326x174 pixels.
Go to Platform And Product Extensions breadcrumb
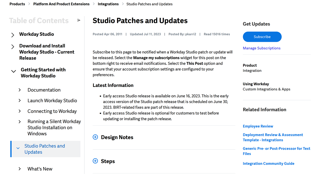point(61,4)
